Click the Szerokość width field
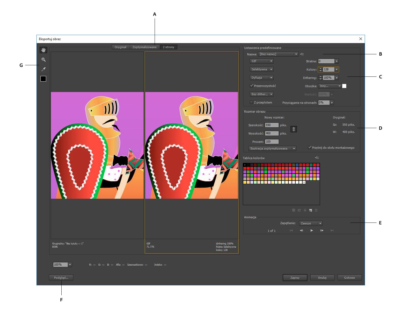This screenshot has height=314, width=402. pyautogui.click(x=272, y=125)
